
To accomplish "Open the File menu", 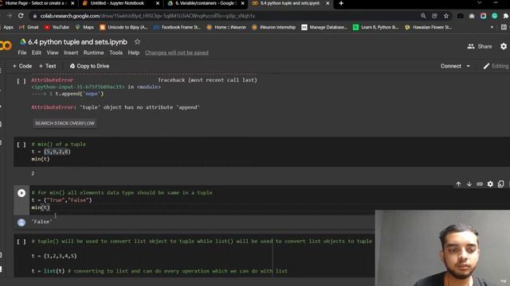I will [22, 52].
